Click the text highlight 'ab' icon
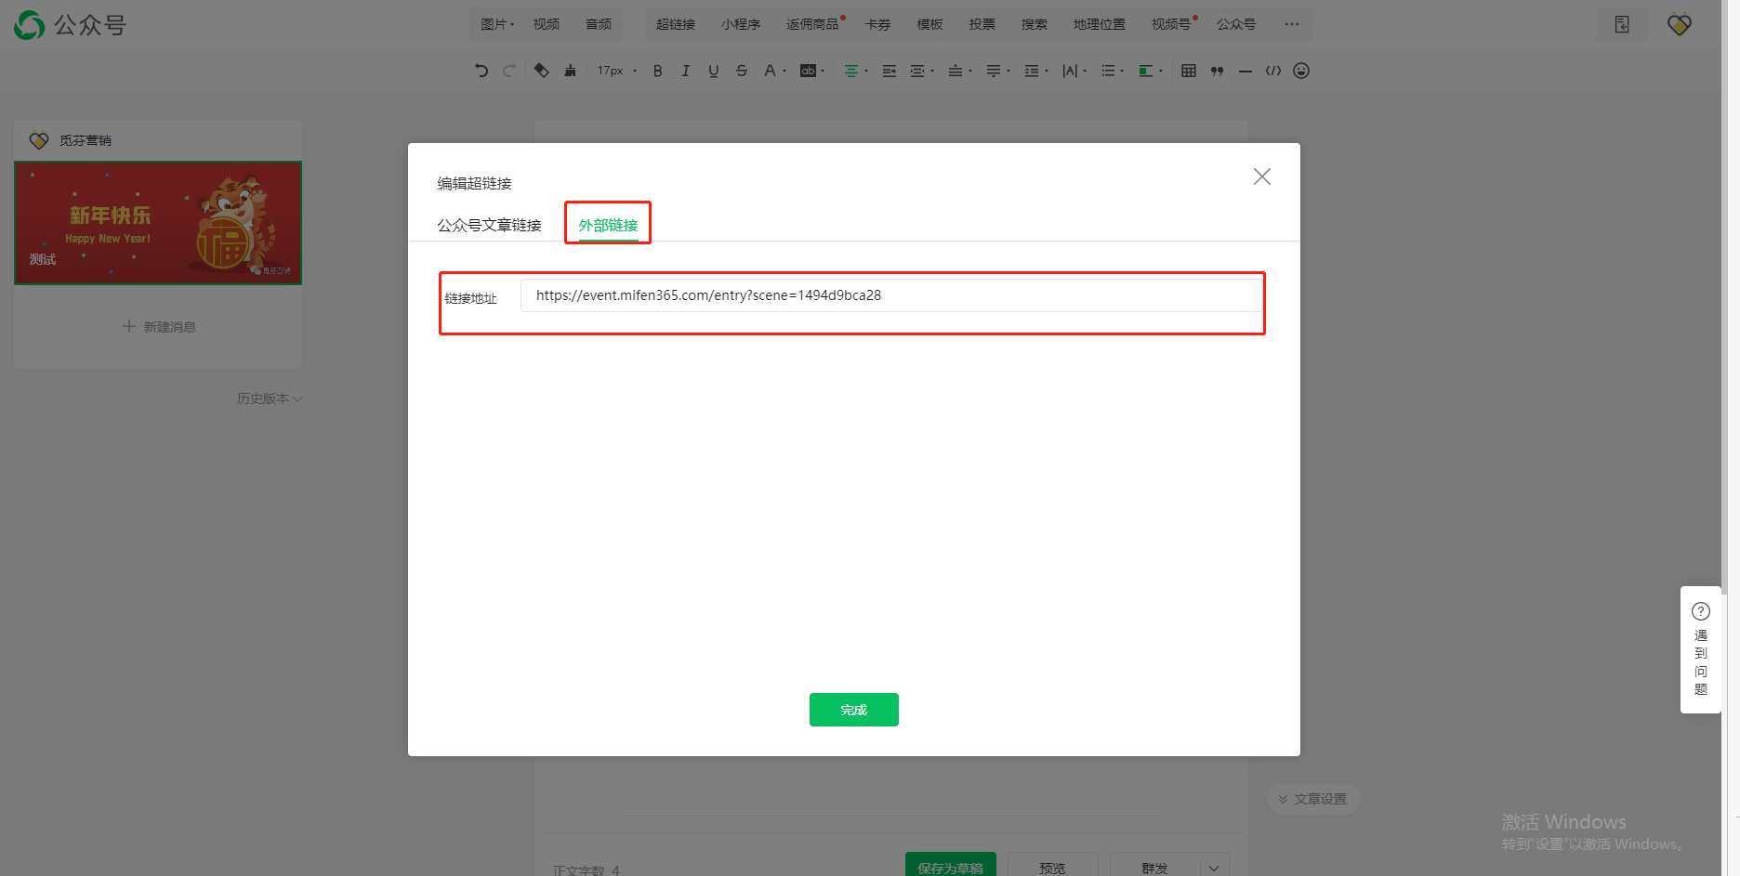 tap(808, 71)
